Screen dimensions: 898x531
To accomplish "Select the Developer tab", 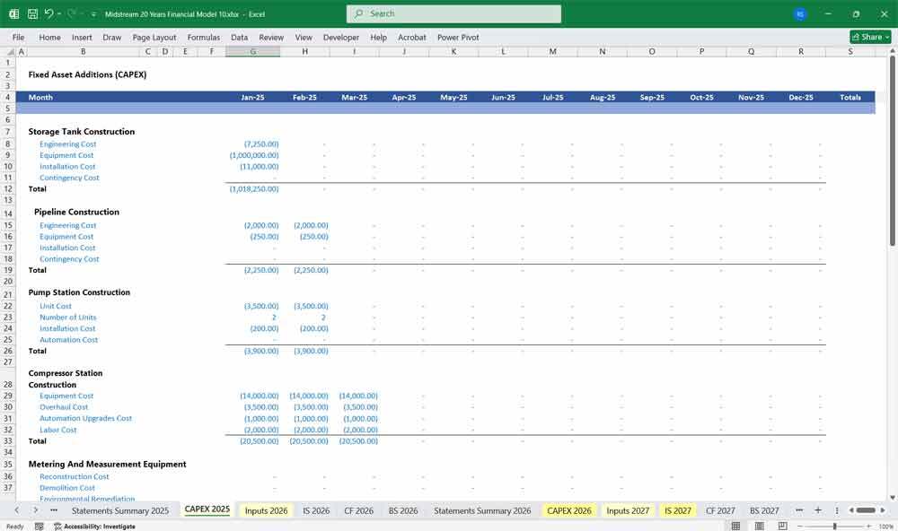I will pyautogui.click(x=340, y=37).
